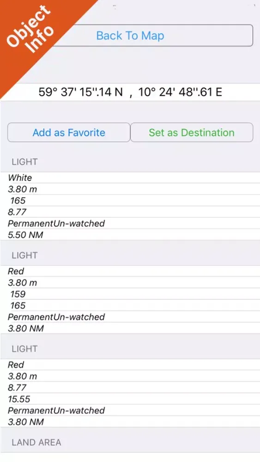
Task: Open the third LIGHT section header
Action: point(130,349)
